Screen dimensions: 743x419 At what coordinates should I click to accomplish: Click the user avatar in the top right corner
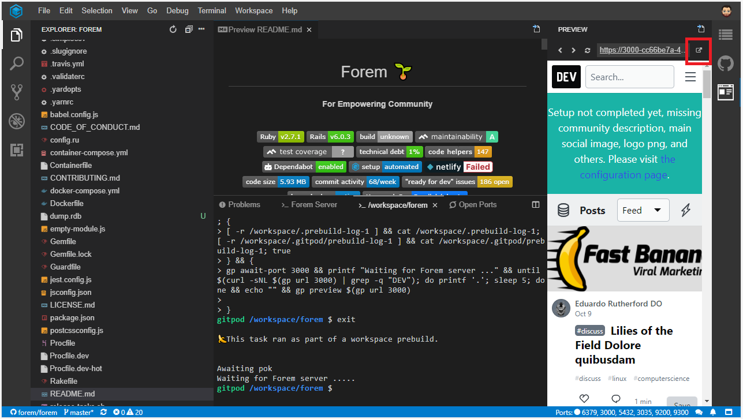point(727,10)
